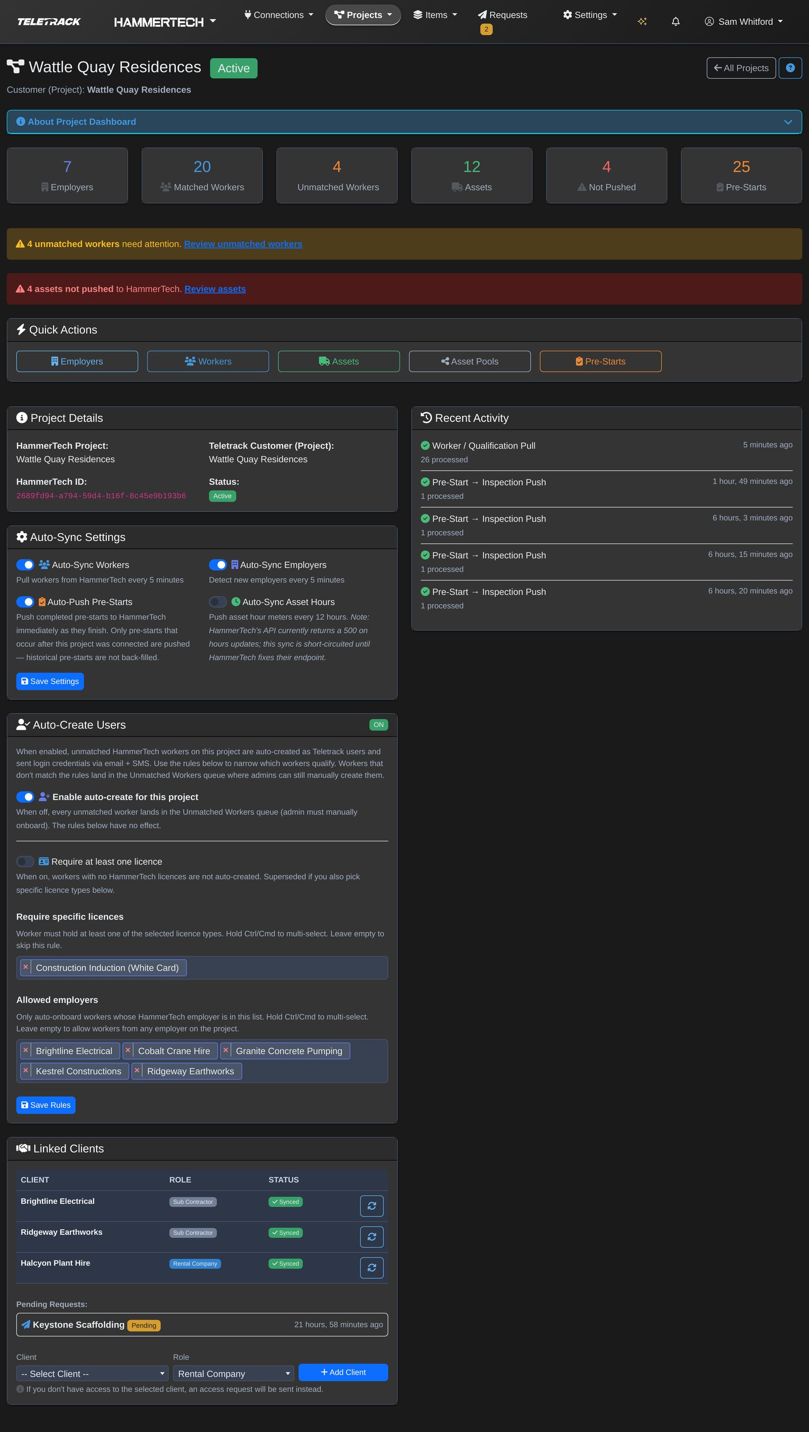Open the Projects menu
The height and width of the screenshot is (1432, 809).
click(x=364, y=15)
